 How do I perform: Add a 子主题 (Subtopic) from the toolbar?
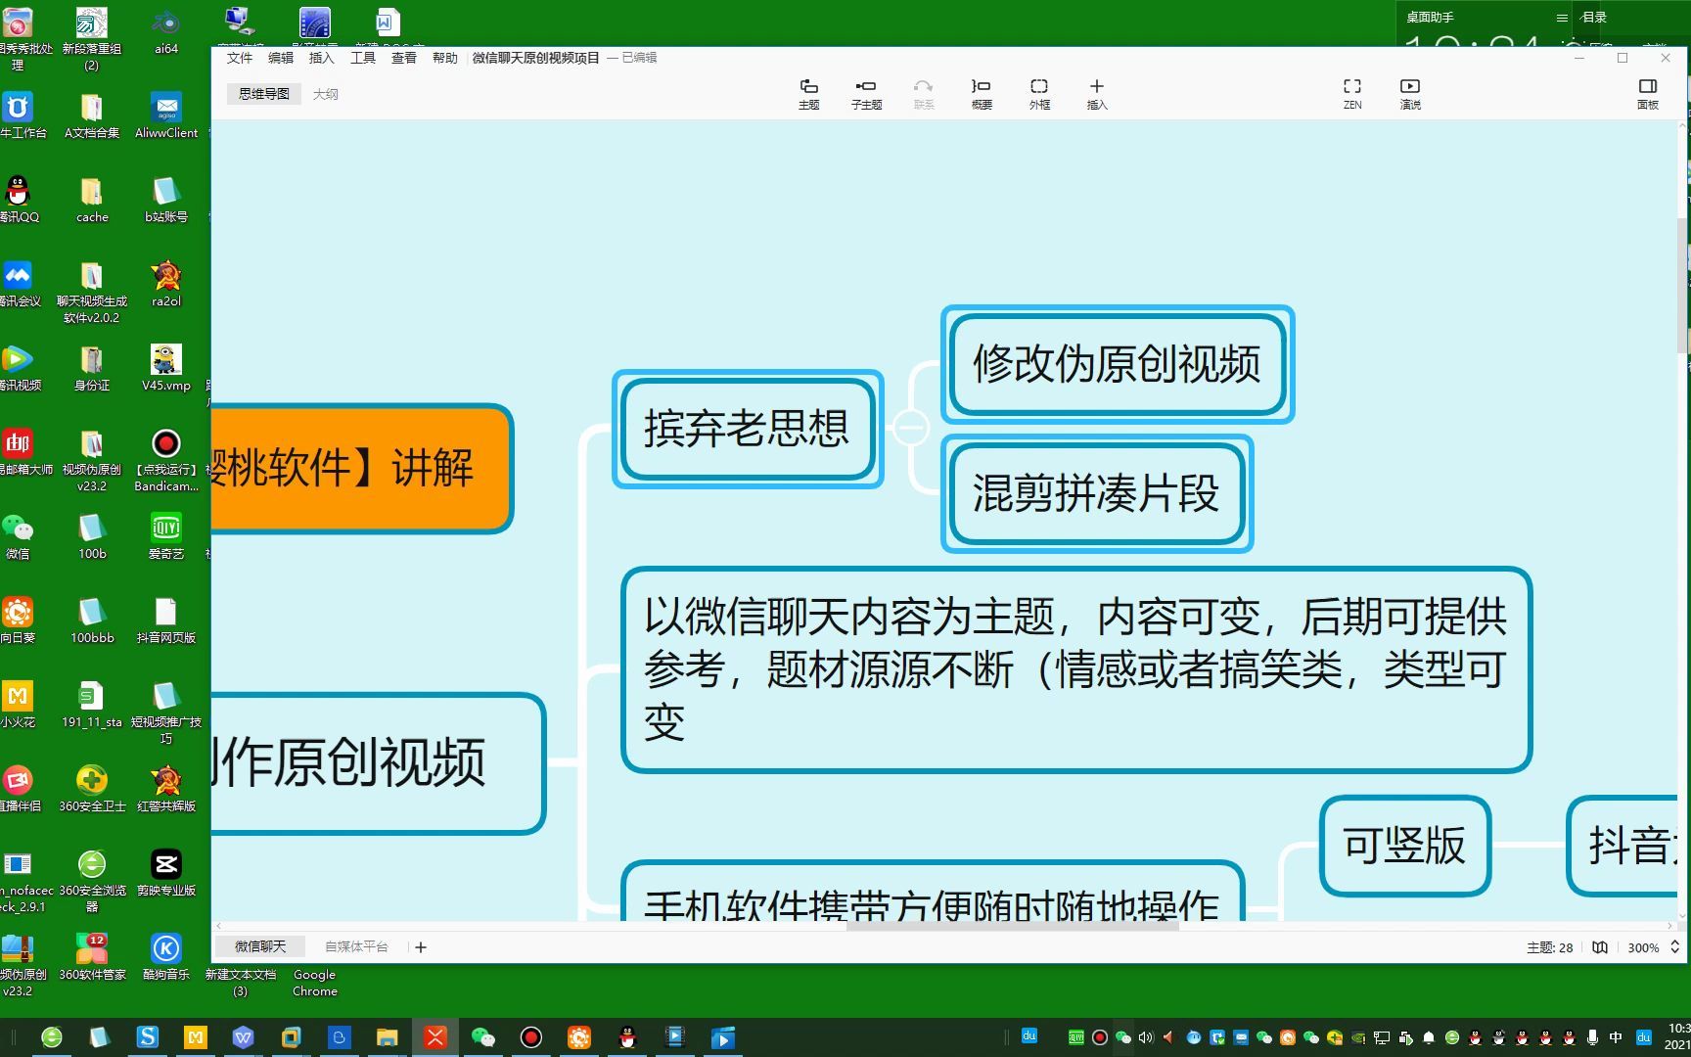866,93
